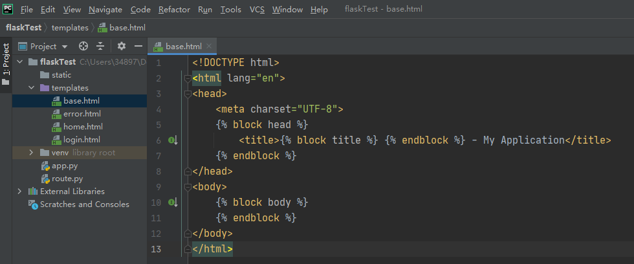Click base.html in the breadcrumb bar

pos(122,28)
